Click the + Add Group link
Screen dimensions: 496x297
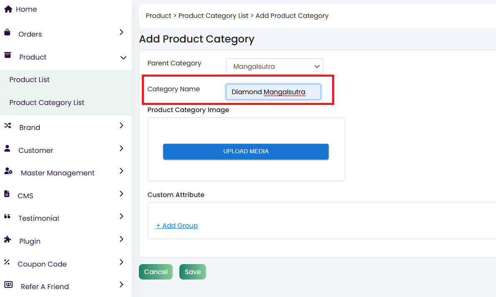click(177, 225)
